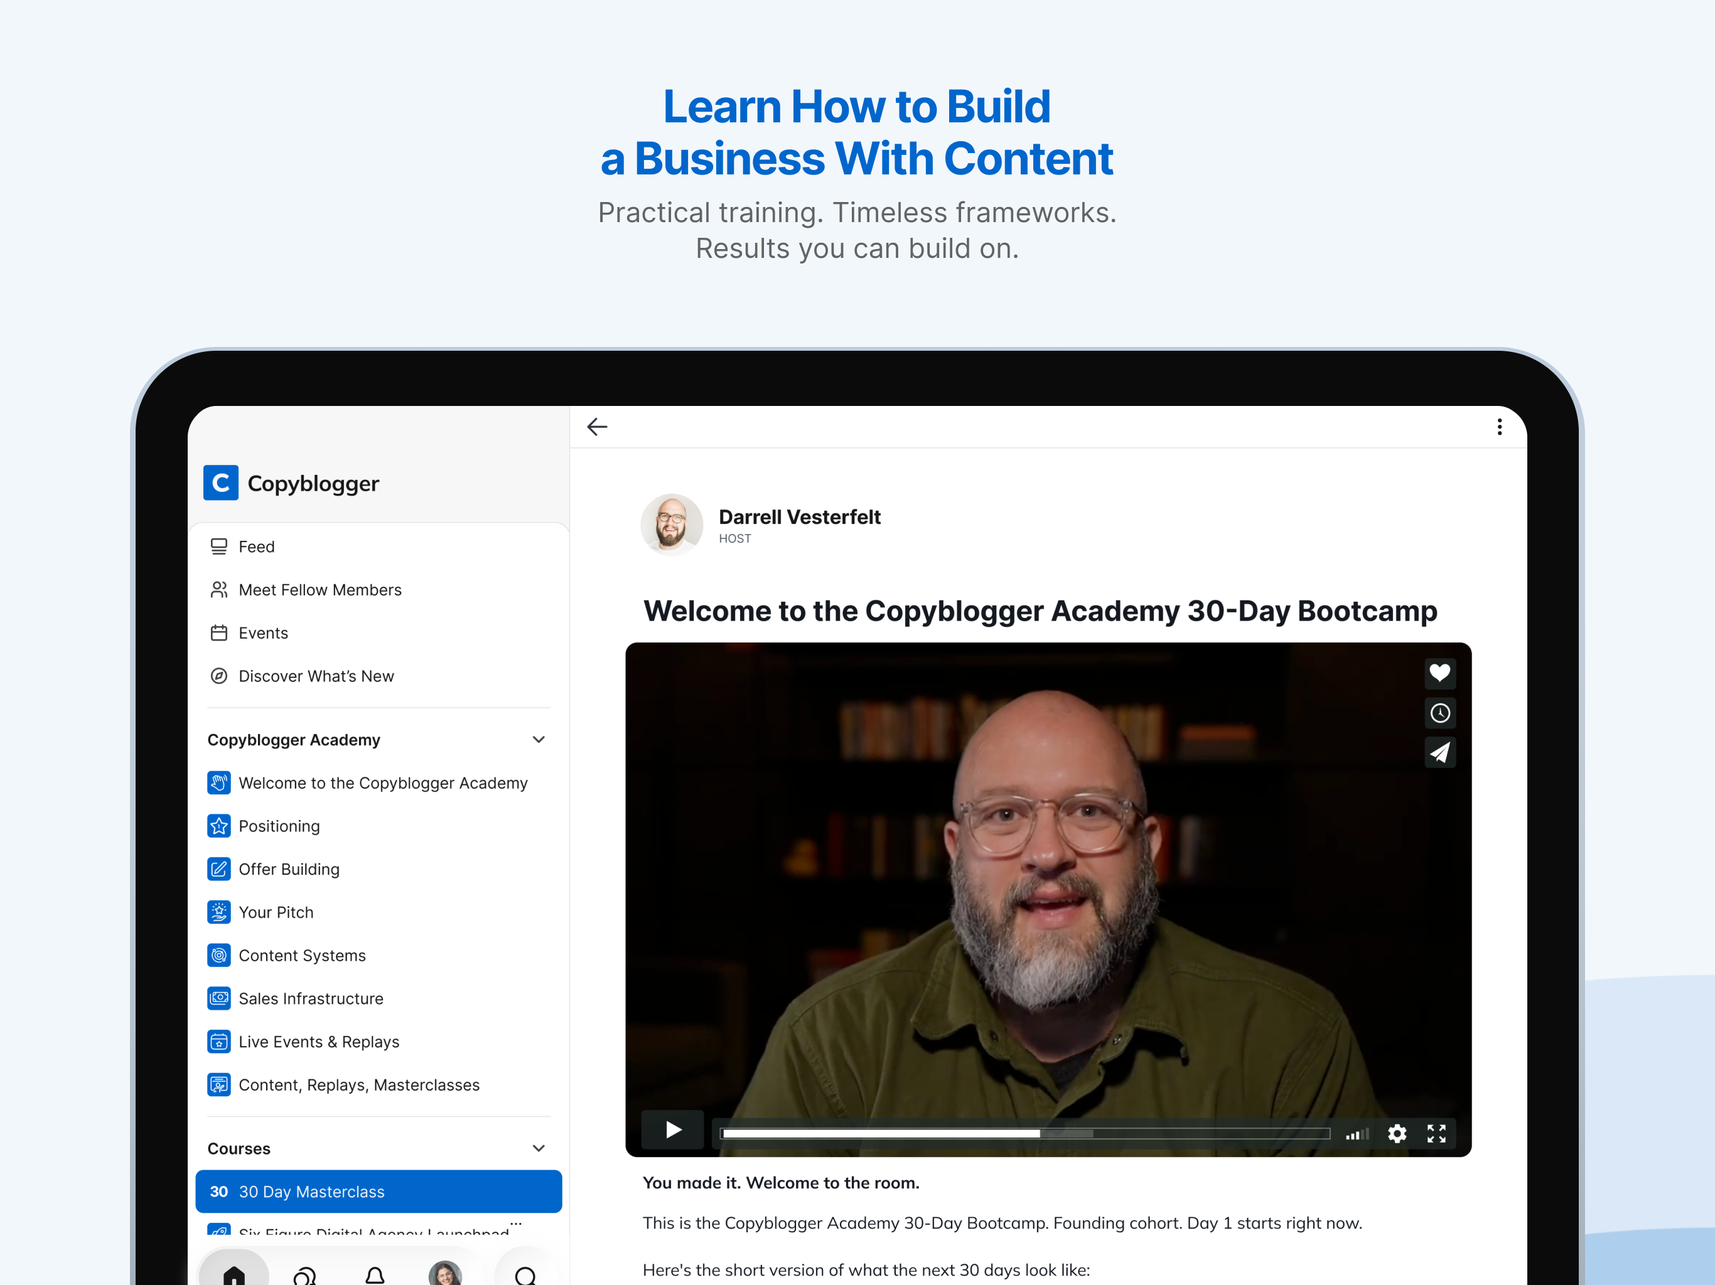Share video with paper plane icon

tap(1440, 752)
